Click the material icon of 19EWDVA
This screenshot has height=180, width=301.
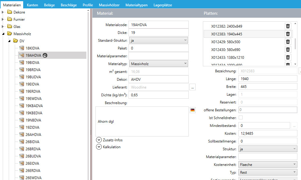click(22, 98)
